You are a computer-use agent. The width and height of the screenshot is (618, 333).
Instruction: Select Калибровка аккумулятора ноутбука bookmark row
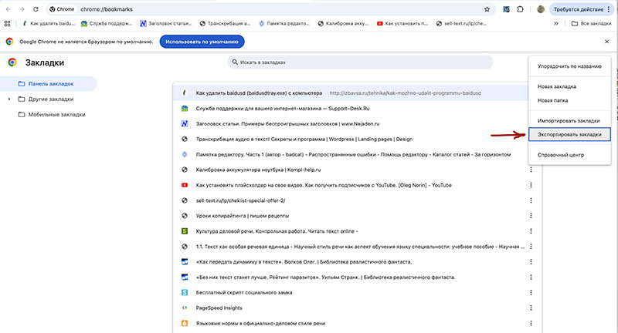tap(357, 170)
